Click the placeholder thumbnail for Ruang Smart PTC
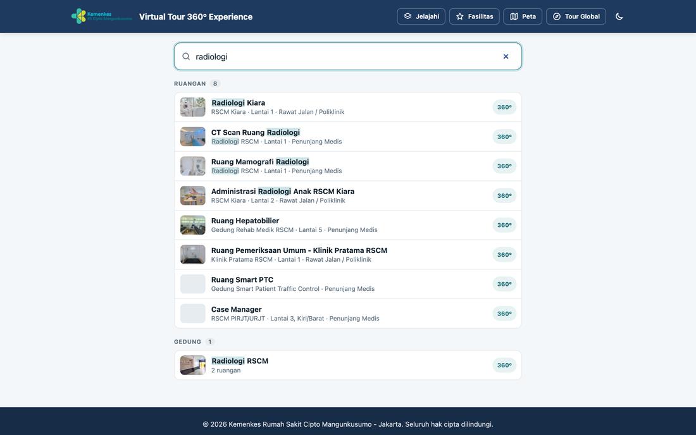The height and width of the screenshot is (435, 696). (x=192, y=284)
